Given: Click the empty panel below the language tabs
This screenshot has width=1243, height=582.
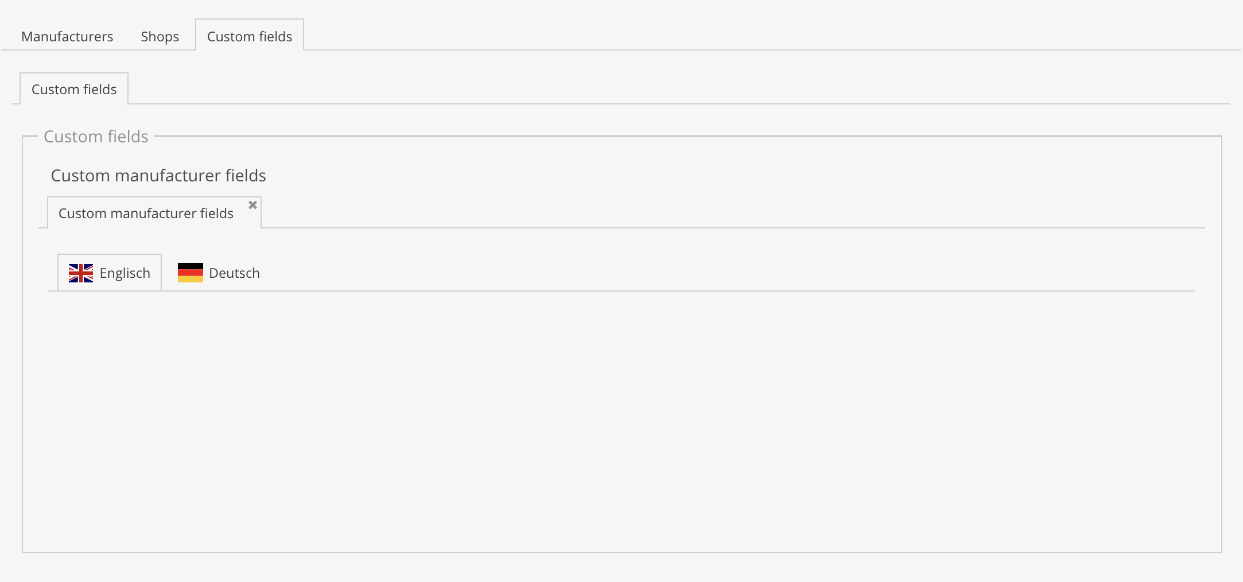Looking at the screenshot, I should [x=621, y=419].
